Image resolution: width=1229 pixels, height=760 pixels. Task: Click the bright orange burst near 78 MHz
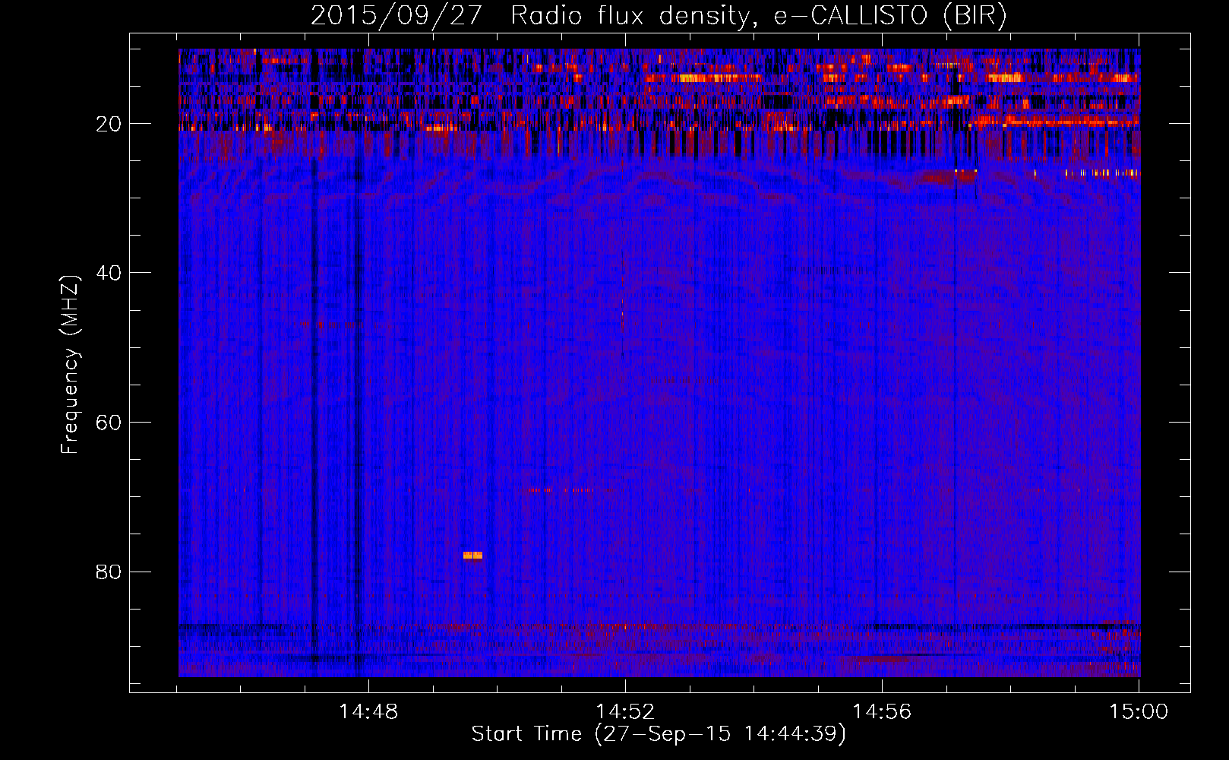coord(472,556)
